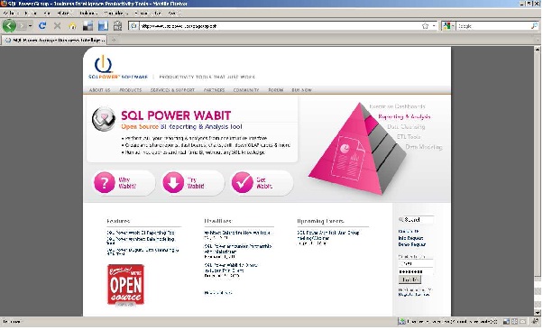This screenshot has width=543, height=330.
Task: Open the FORUM navigation item
Action: [276, 90]
